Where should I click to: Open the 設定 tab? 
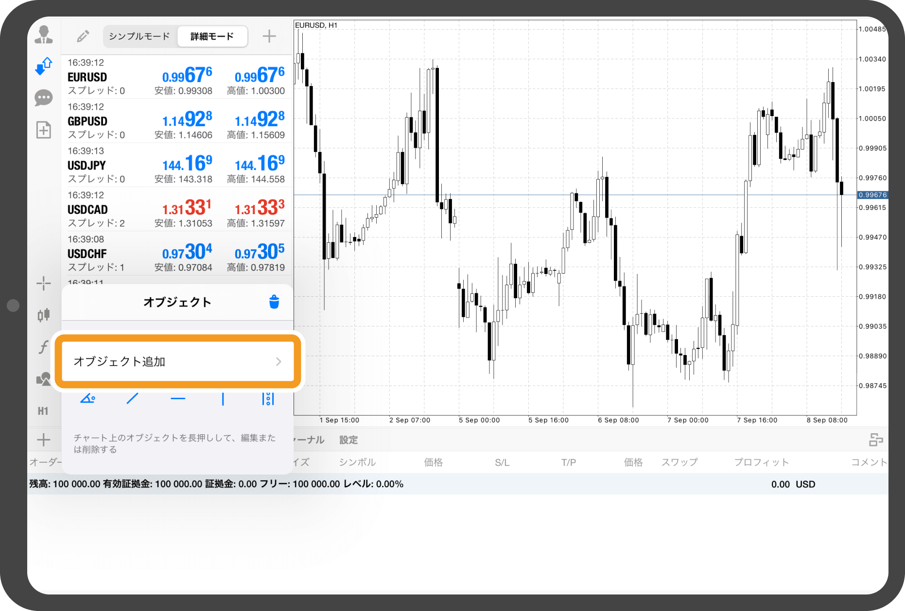[x=348, y=440]
